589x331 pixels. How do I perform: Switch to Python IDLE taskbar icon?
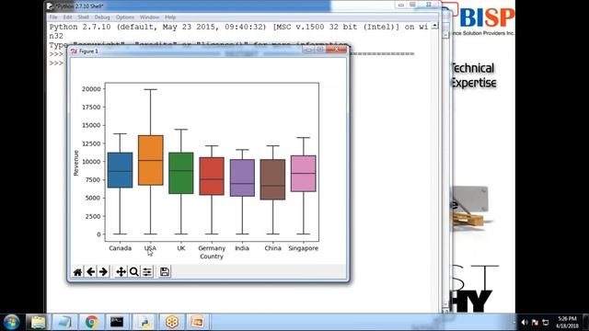click(144, 322)
